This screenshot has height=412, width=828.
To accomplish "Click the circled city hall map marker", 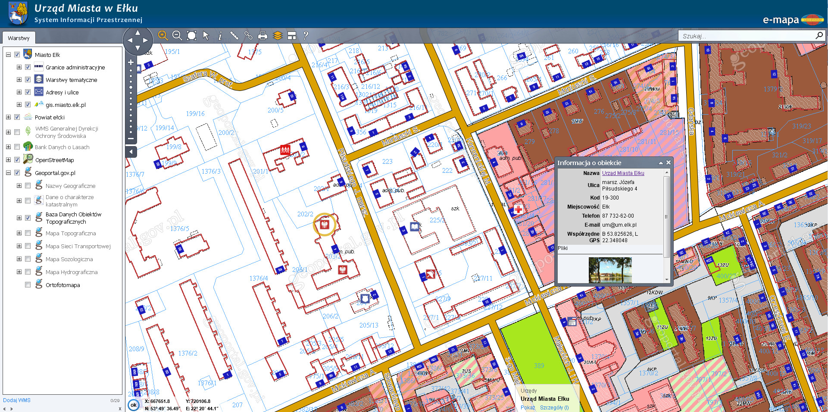I will point(325,224).
